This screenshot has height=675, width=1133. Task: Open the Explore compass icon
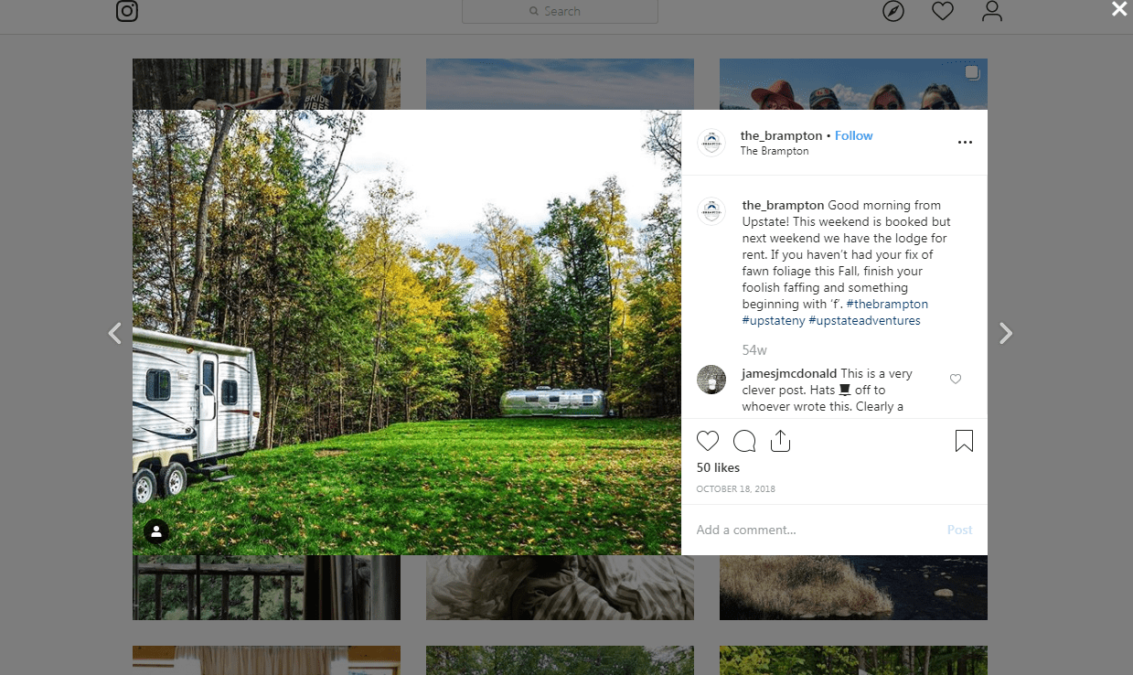pyautogui.click(x=893, y=11)
